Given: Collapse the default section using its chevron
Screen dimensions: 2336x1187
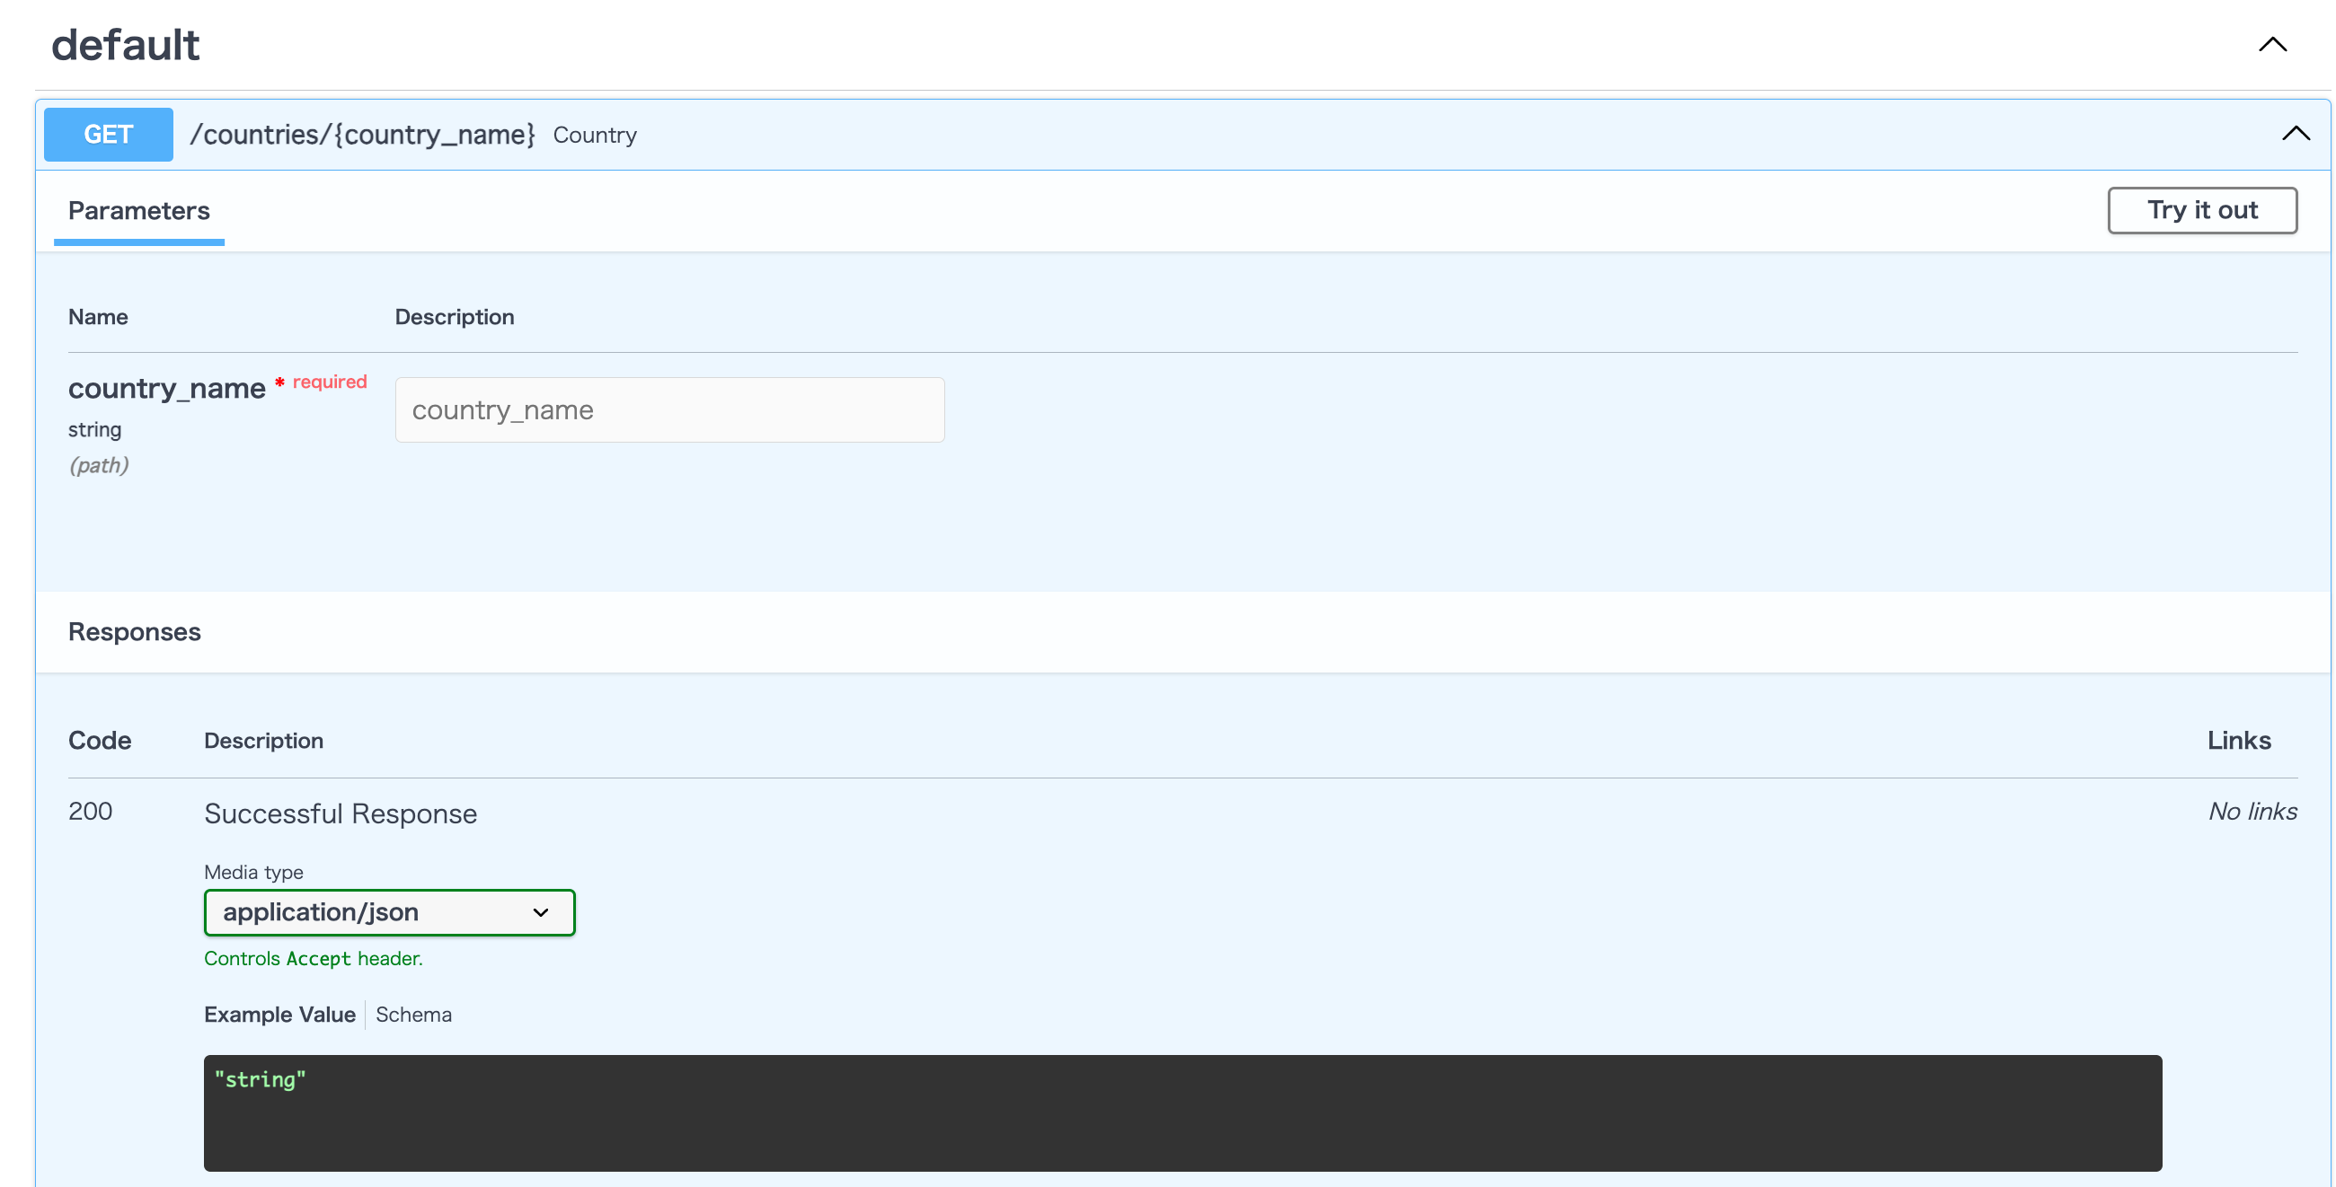Looking at the screenshot, I should (x=2272, y=43).
